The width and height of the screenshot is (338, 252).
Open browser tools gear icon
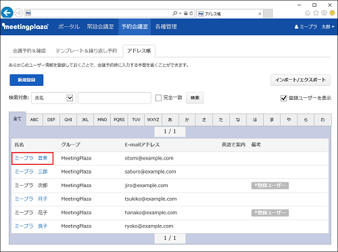point(324,13)
